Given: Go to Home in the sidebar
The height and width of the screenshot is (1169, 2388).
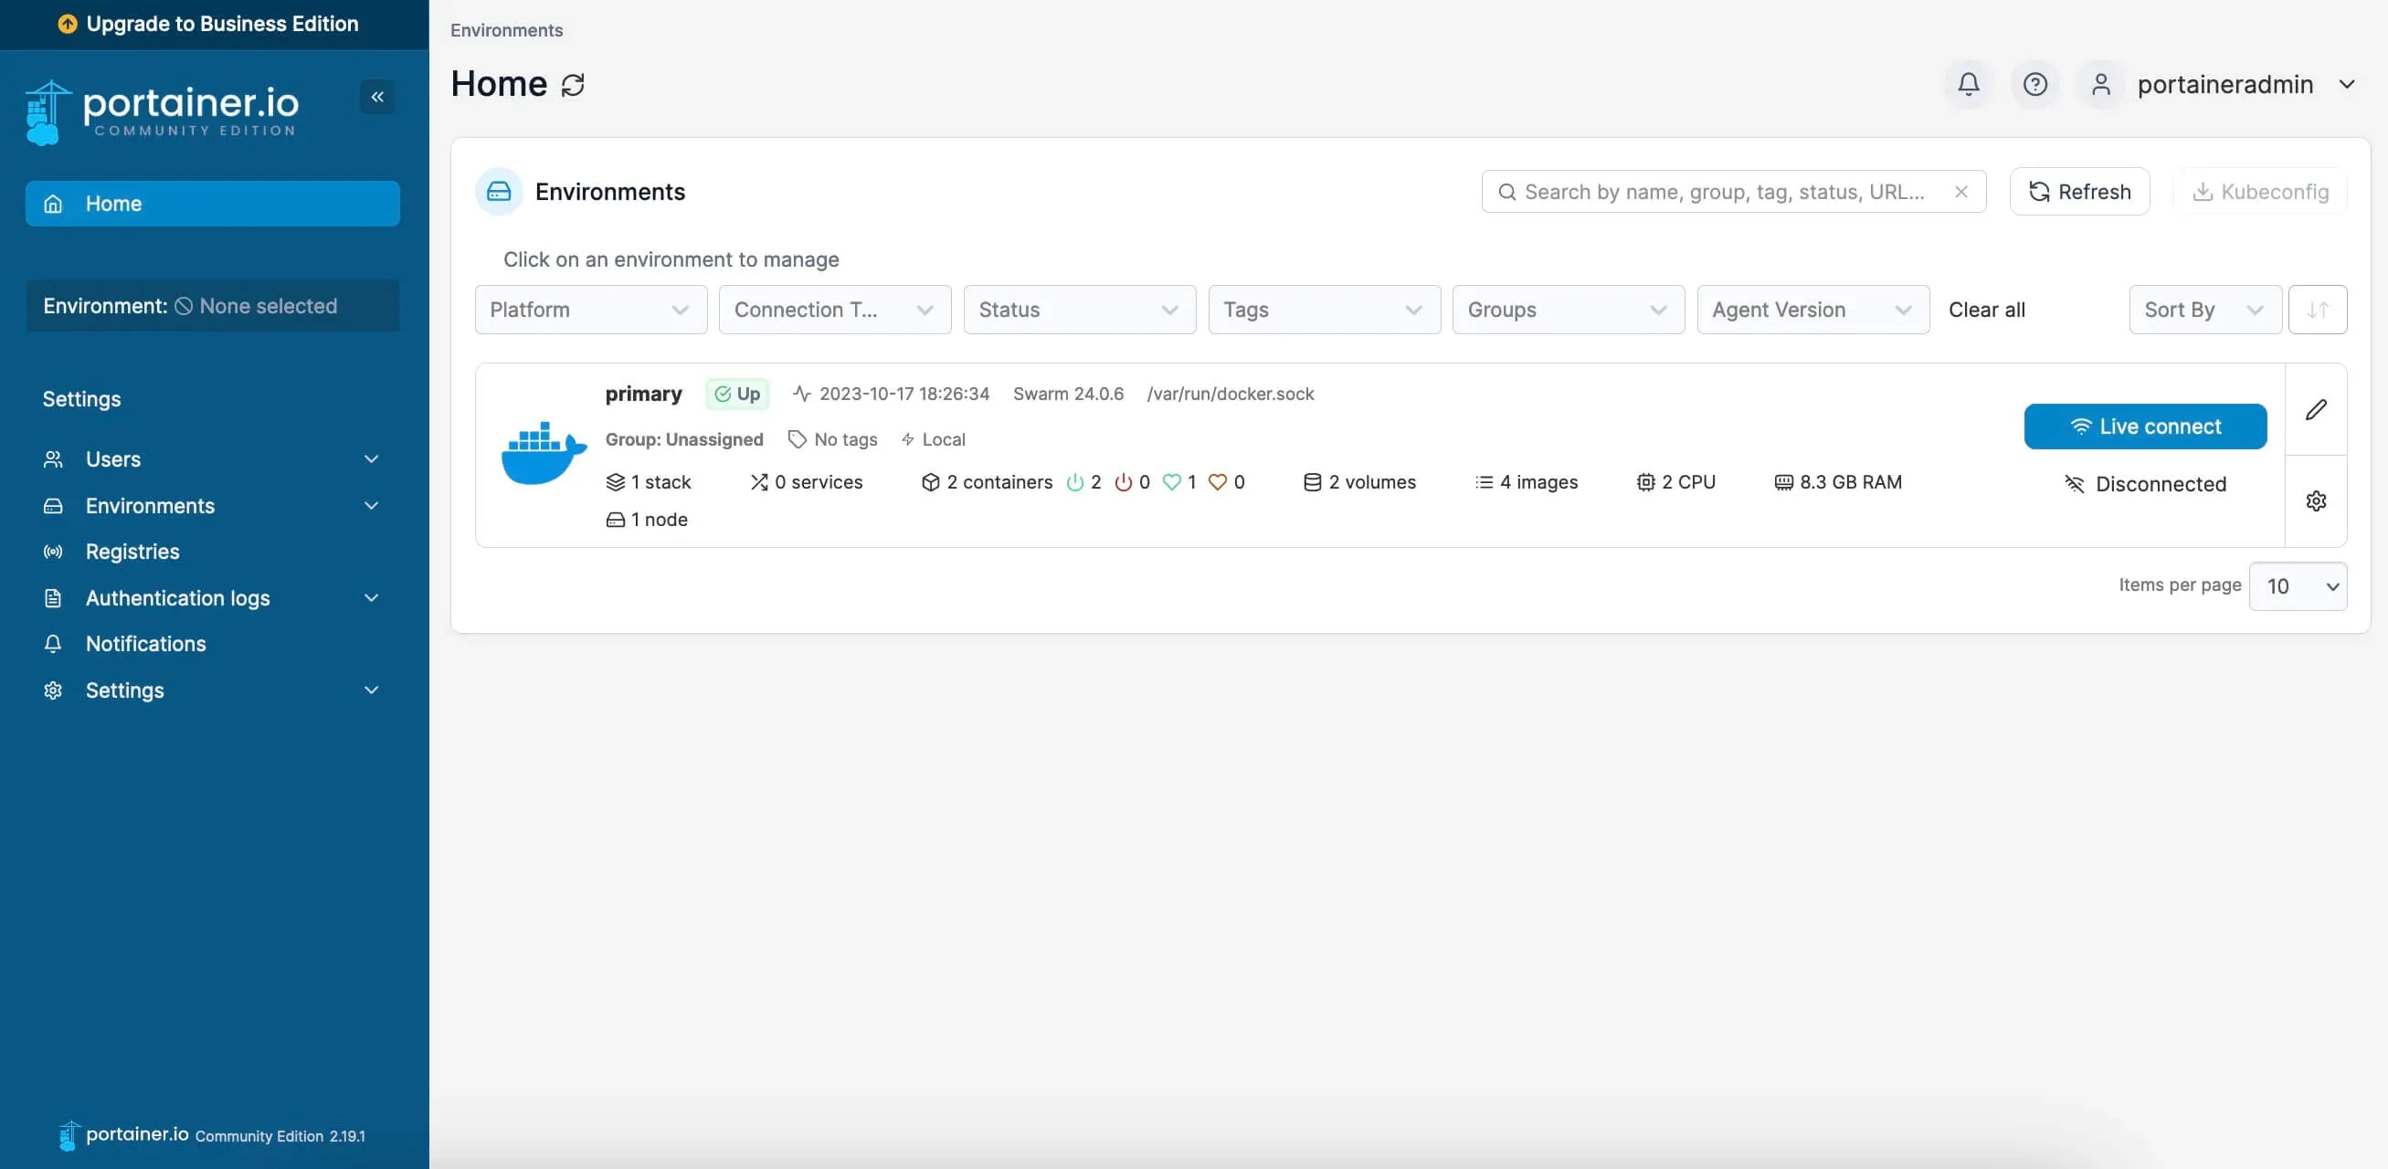Looking at the screenshot, I should [212, 203].
